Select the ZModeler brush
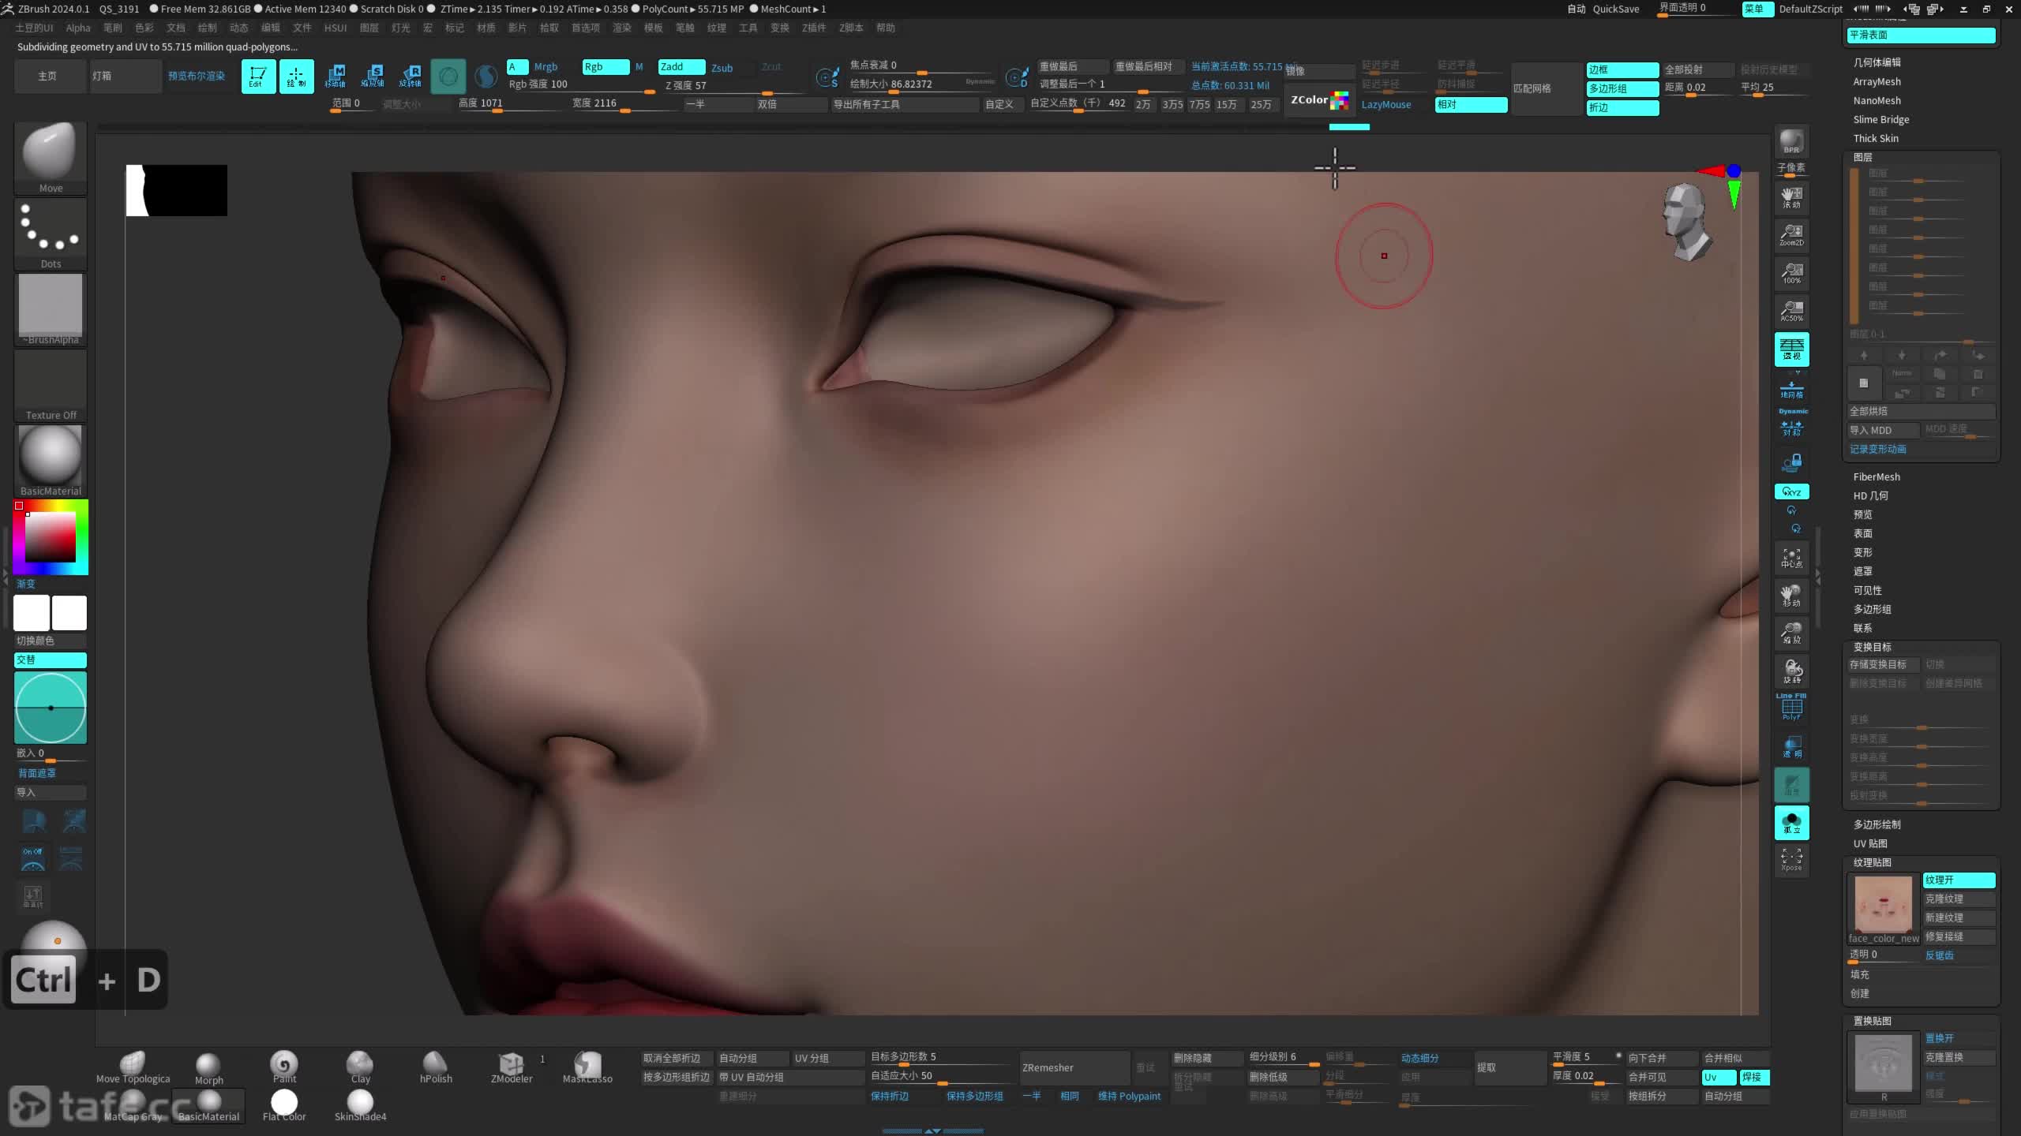This screenshot has height=1136, width=2021. pos(512,1067)
